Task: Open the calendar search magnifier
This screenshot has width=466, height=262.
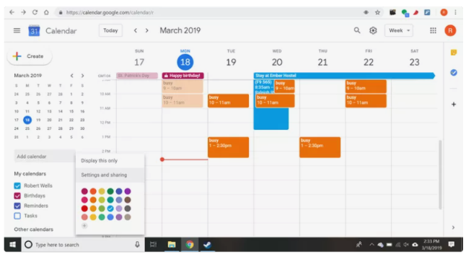Action: (357, 30)
